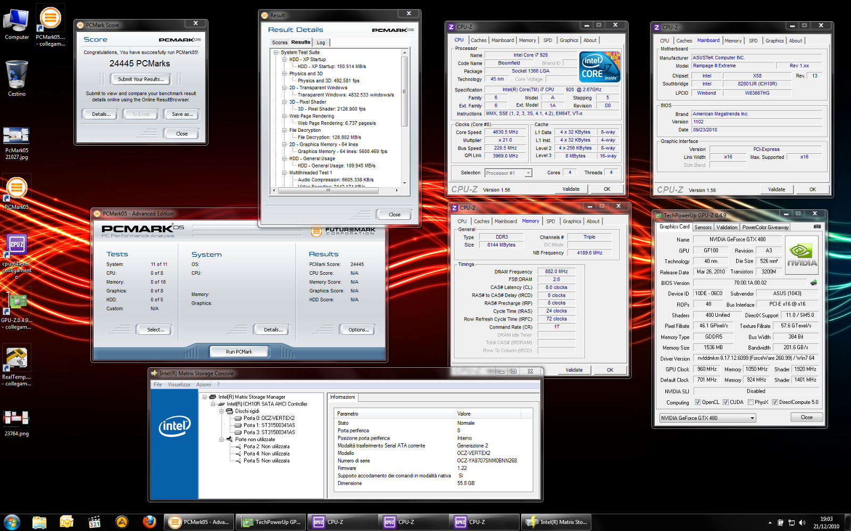This screenshot has height=531, width=851.
Task: Collapse the File Decryption node
Action: 285,130
